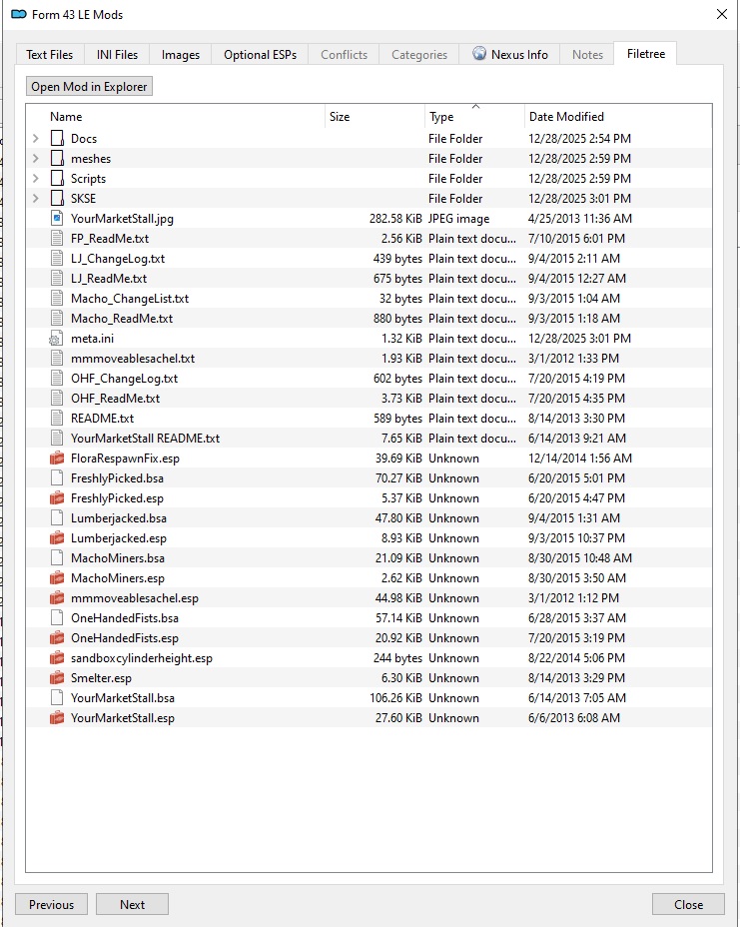This screenshot has width=740, height=927.
Task: Go to the Images tab
Action: tap(181, 54)
